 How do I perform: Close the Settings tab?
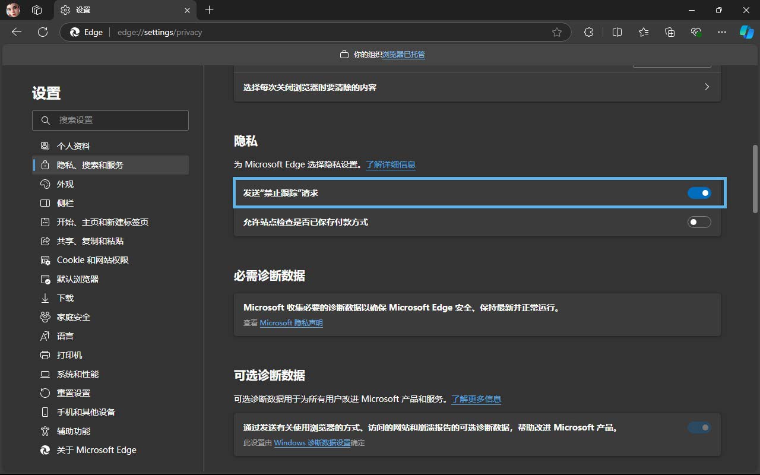pyautogui.click(x=188, y=10)
